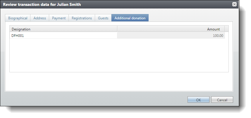Confirm with the OK button
The image size is (251, 118).
tap(198, 100)
